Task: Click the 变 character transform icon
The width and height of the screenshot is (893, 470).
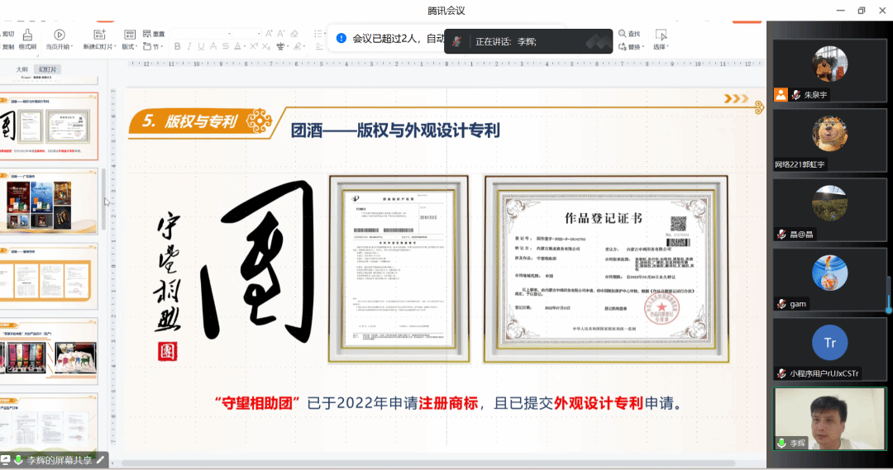Action: (x=280, y=46)
